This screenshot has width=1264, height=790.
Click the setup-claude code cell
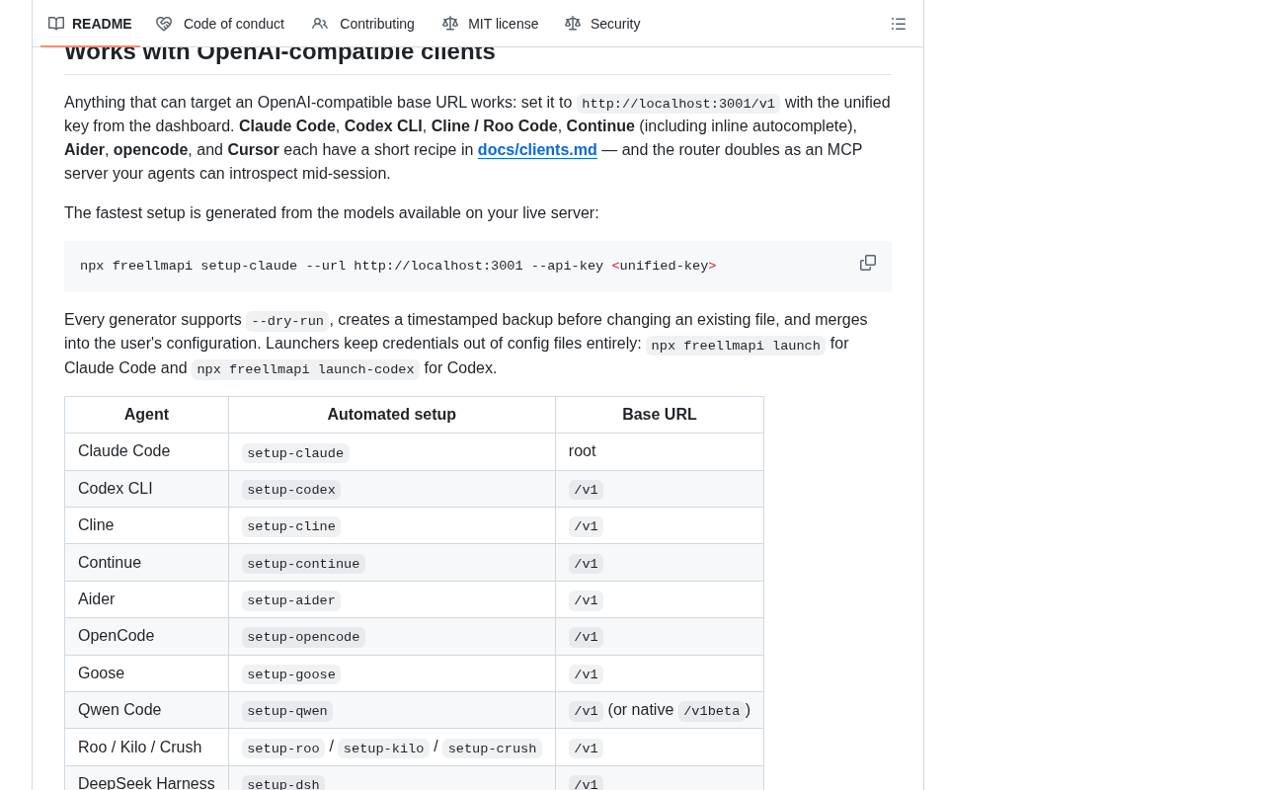click(x=295, y=453)
